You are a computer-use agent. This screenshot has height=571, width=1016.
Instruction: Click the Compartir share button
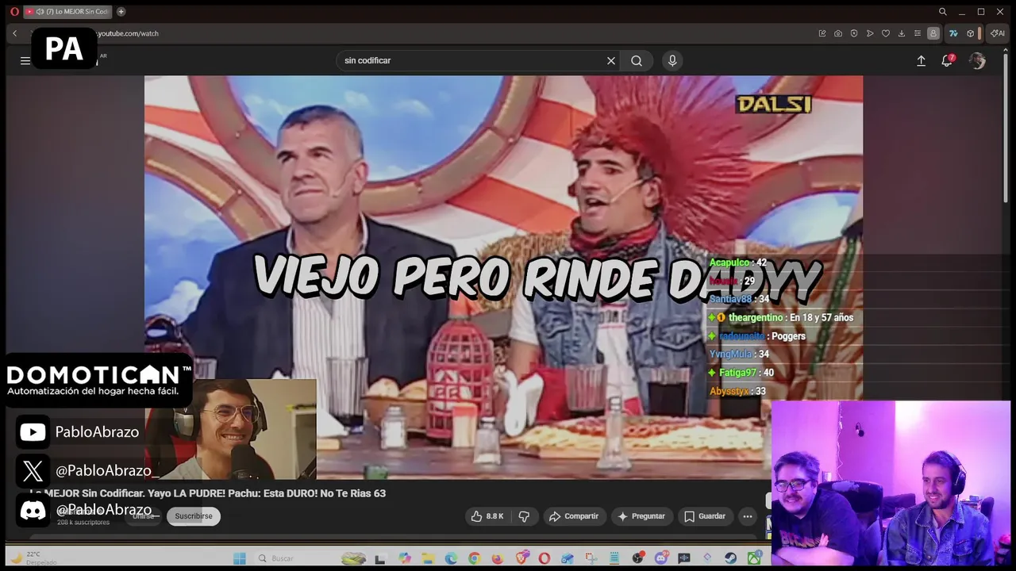(575, 516)
